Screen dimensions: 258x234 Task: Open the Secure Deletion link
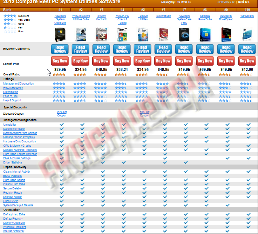pos(13,188)
